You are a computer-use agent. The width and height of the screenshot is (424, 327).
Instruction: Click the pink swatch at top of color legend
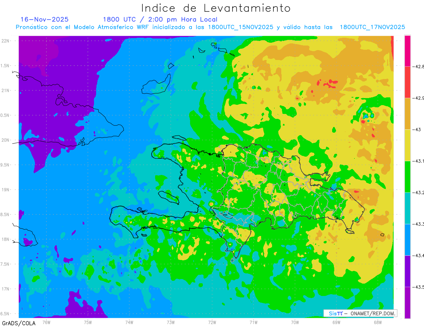[407, 50]
